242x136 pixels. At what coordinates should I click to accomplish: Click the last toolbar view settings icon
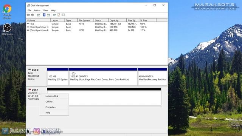point(63,15)
